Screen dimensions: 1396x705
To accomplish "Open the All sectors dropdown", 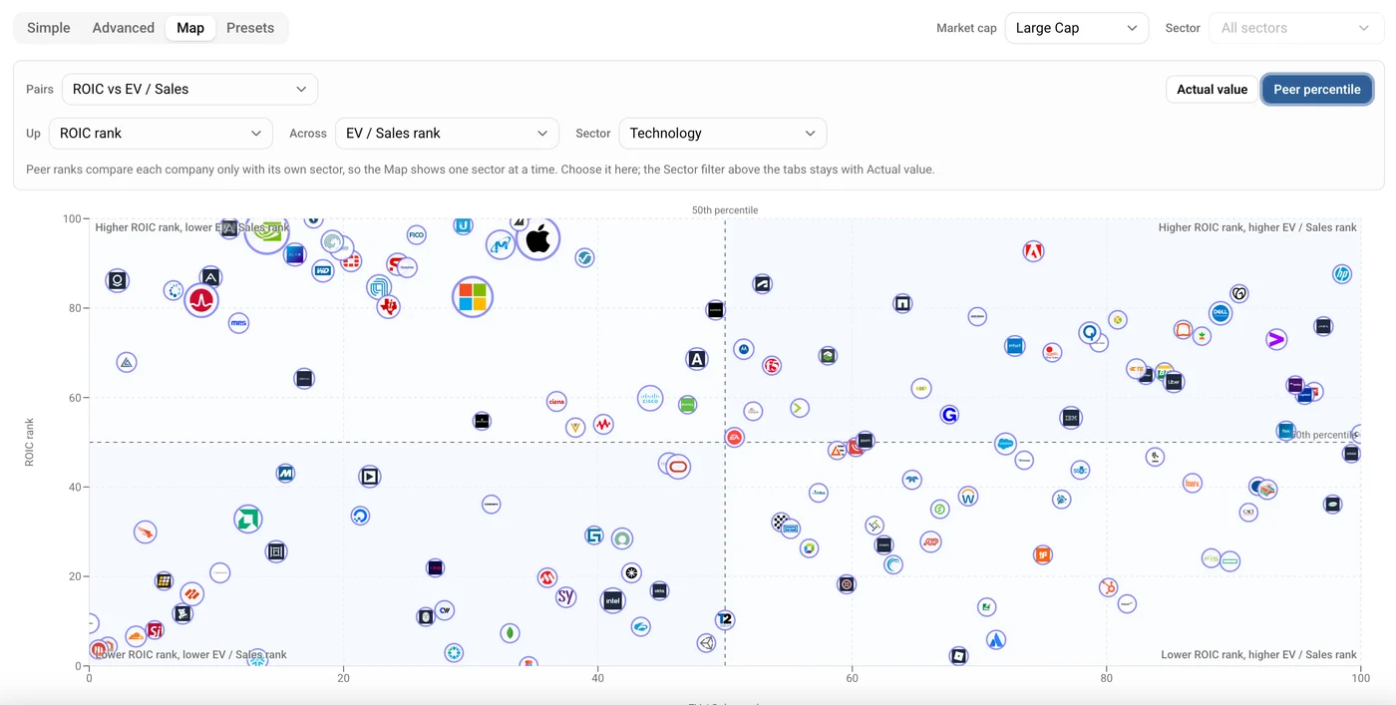I will pyautogui.click(x=1296, y=28).
